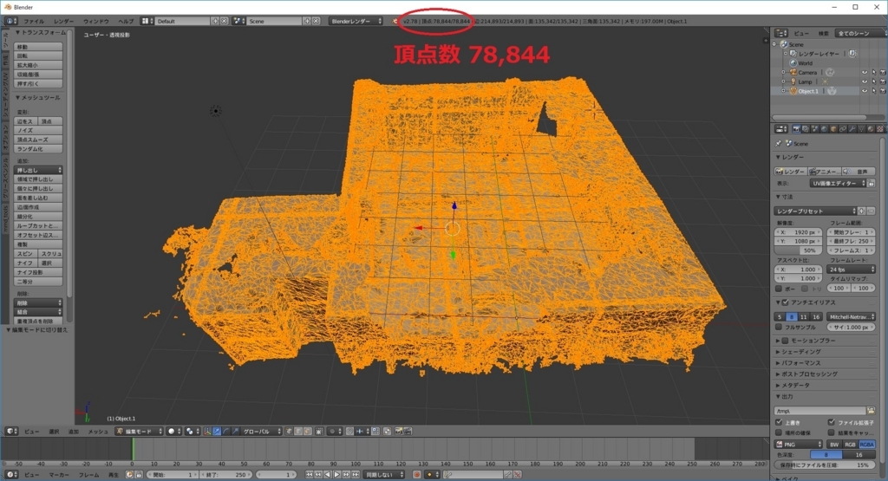The width and height of the screenshot is (888, 481).
Task: Uncheck the ファイル拡張子 checkbox
Action: [x=832, y=422]
